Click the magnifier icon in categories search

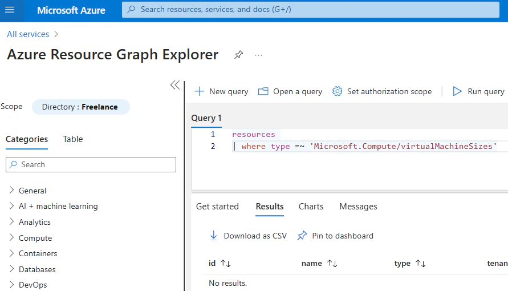pyautogui.click(x=13, y=165)
